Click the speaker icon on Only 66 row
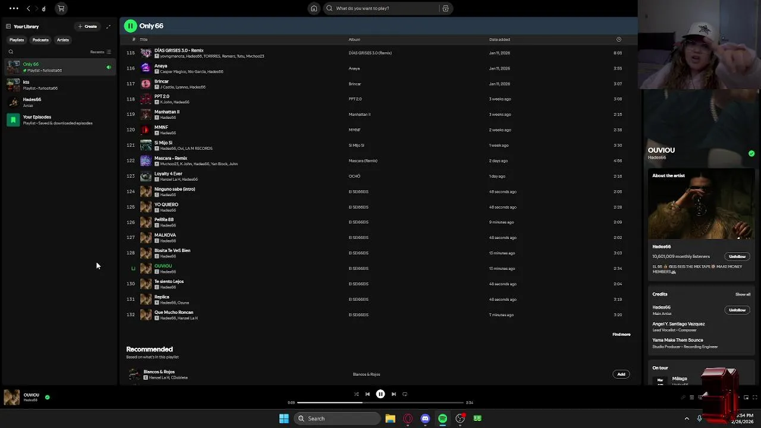 [x=109, y=67]
